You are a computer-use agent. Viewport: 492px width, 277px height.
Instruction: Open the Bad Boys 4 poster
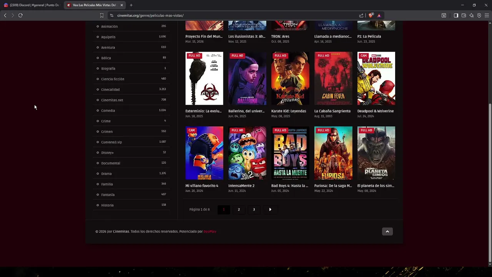(290, 153)
